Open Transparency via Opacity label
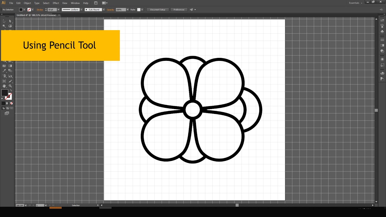Viewport: 386px width, 217px height. click(x=110, y=10)
